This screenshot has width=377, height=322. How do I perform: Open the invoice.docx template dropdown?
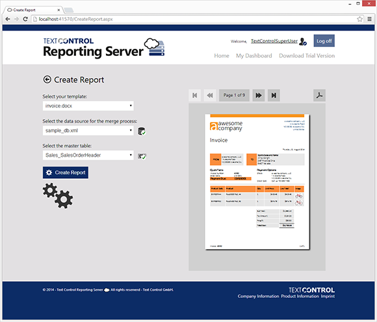[88, 106]
